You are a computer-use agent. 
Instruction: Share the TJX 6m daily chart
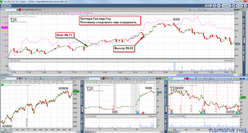pos(199,78)
